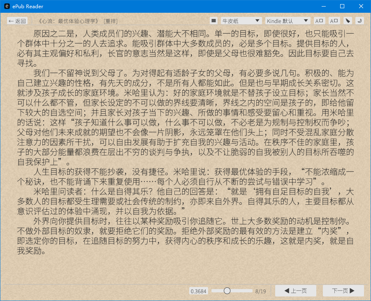Maximize the ePub Reader window
Image resolution: width=371 pixels, height=301 pixels.
(342, 6)
